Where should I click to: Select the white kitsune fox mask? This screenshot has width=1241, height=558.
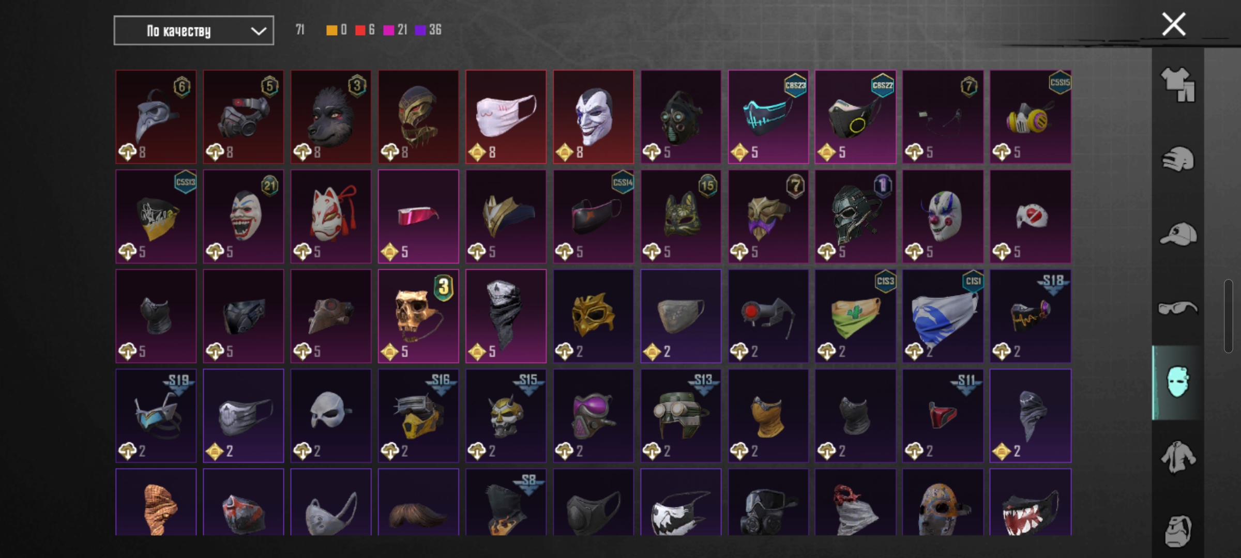[331, 216]
